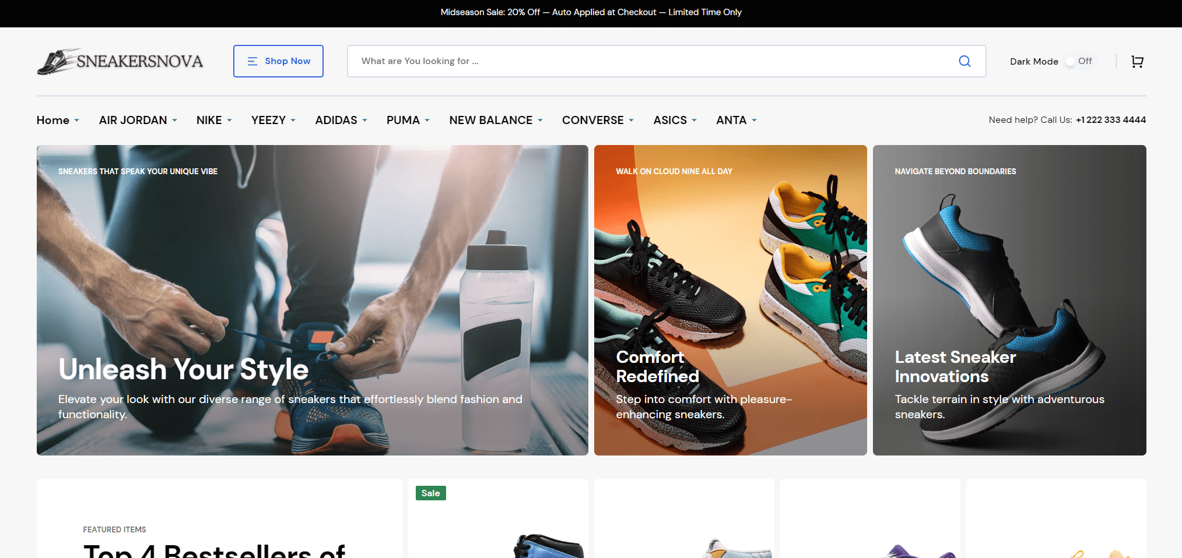The height and width of the screenshot is (558, 1182).
Task: Open the Home menu item
Action: pos(53,120)
